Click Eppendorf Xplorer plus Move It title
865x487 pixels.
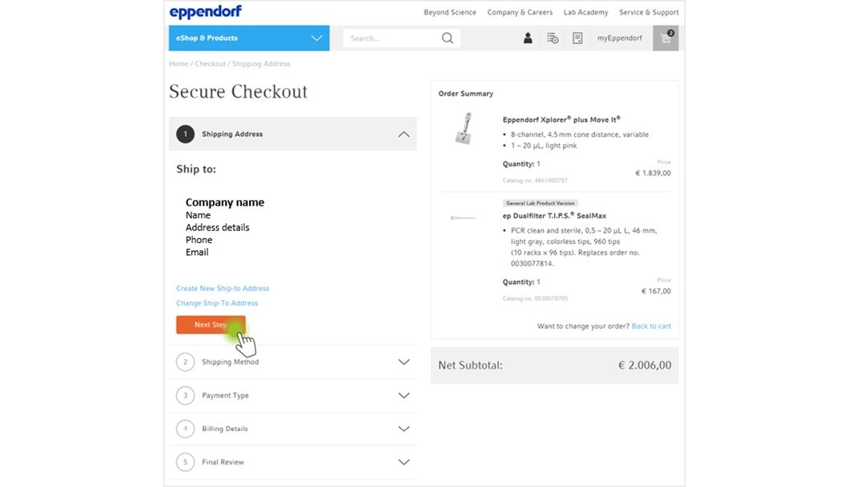[x=561, y=119]
